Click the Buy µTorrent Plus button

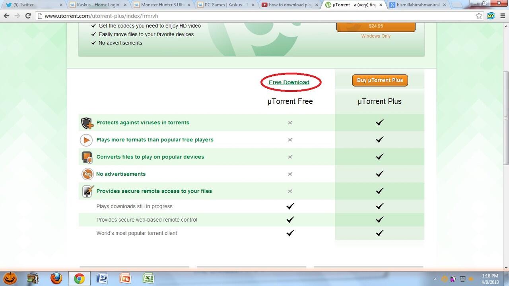[x=380, y=80]
